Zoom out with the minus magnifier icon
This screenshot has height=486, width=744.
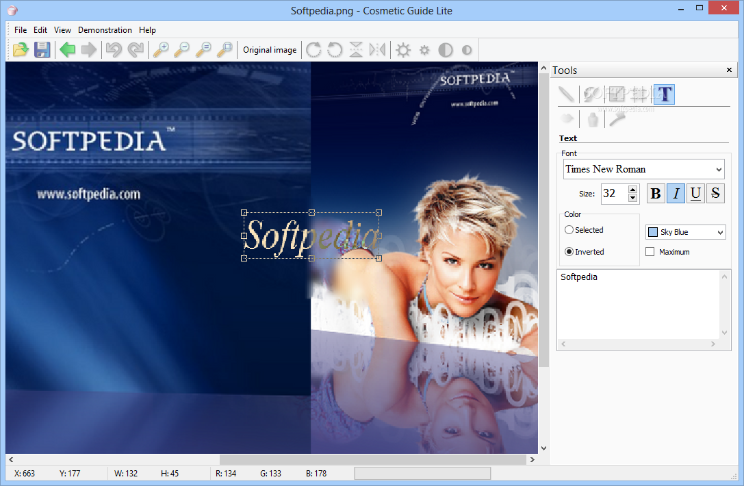point(182,50)
